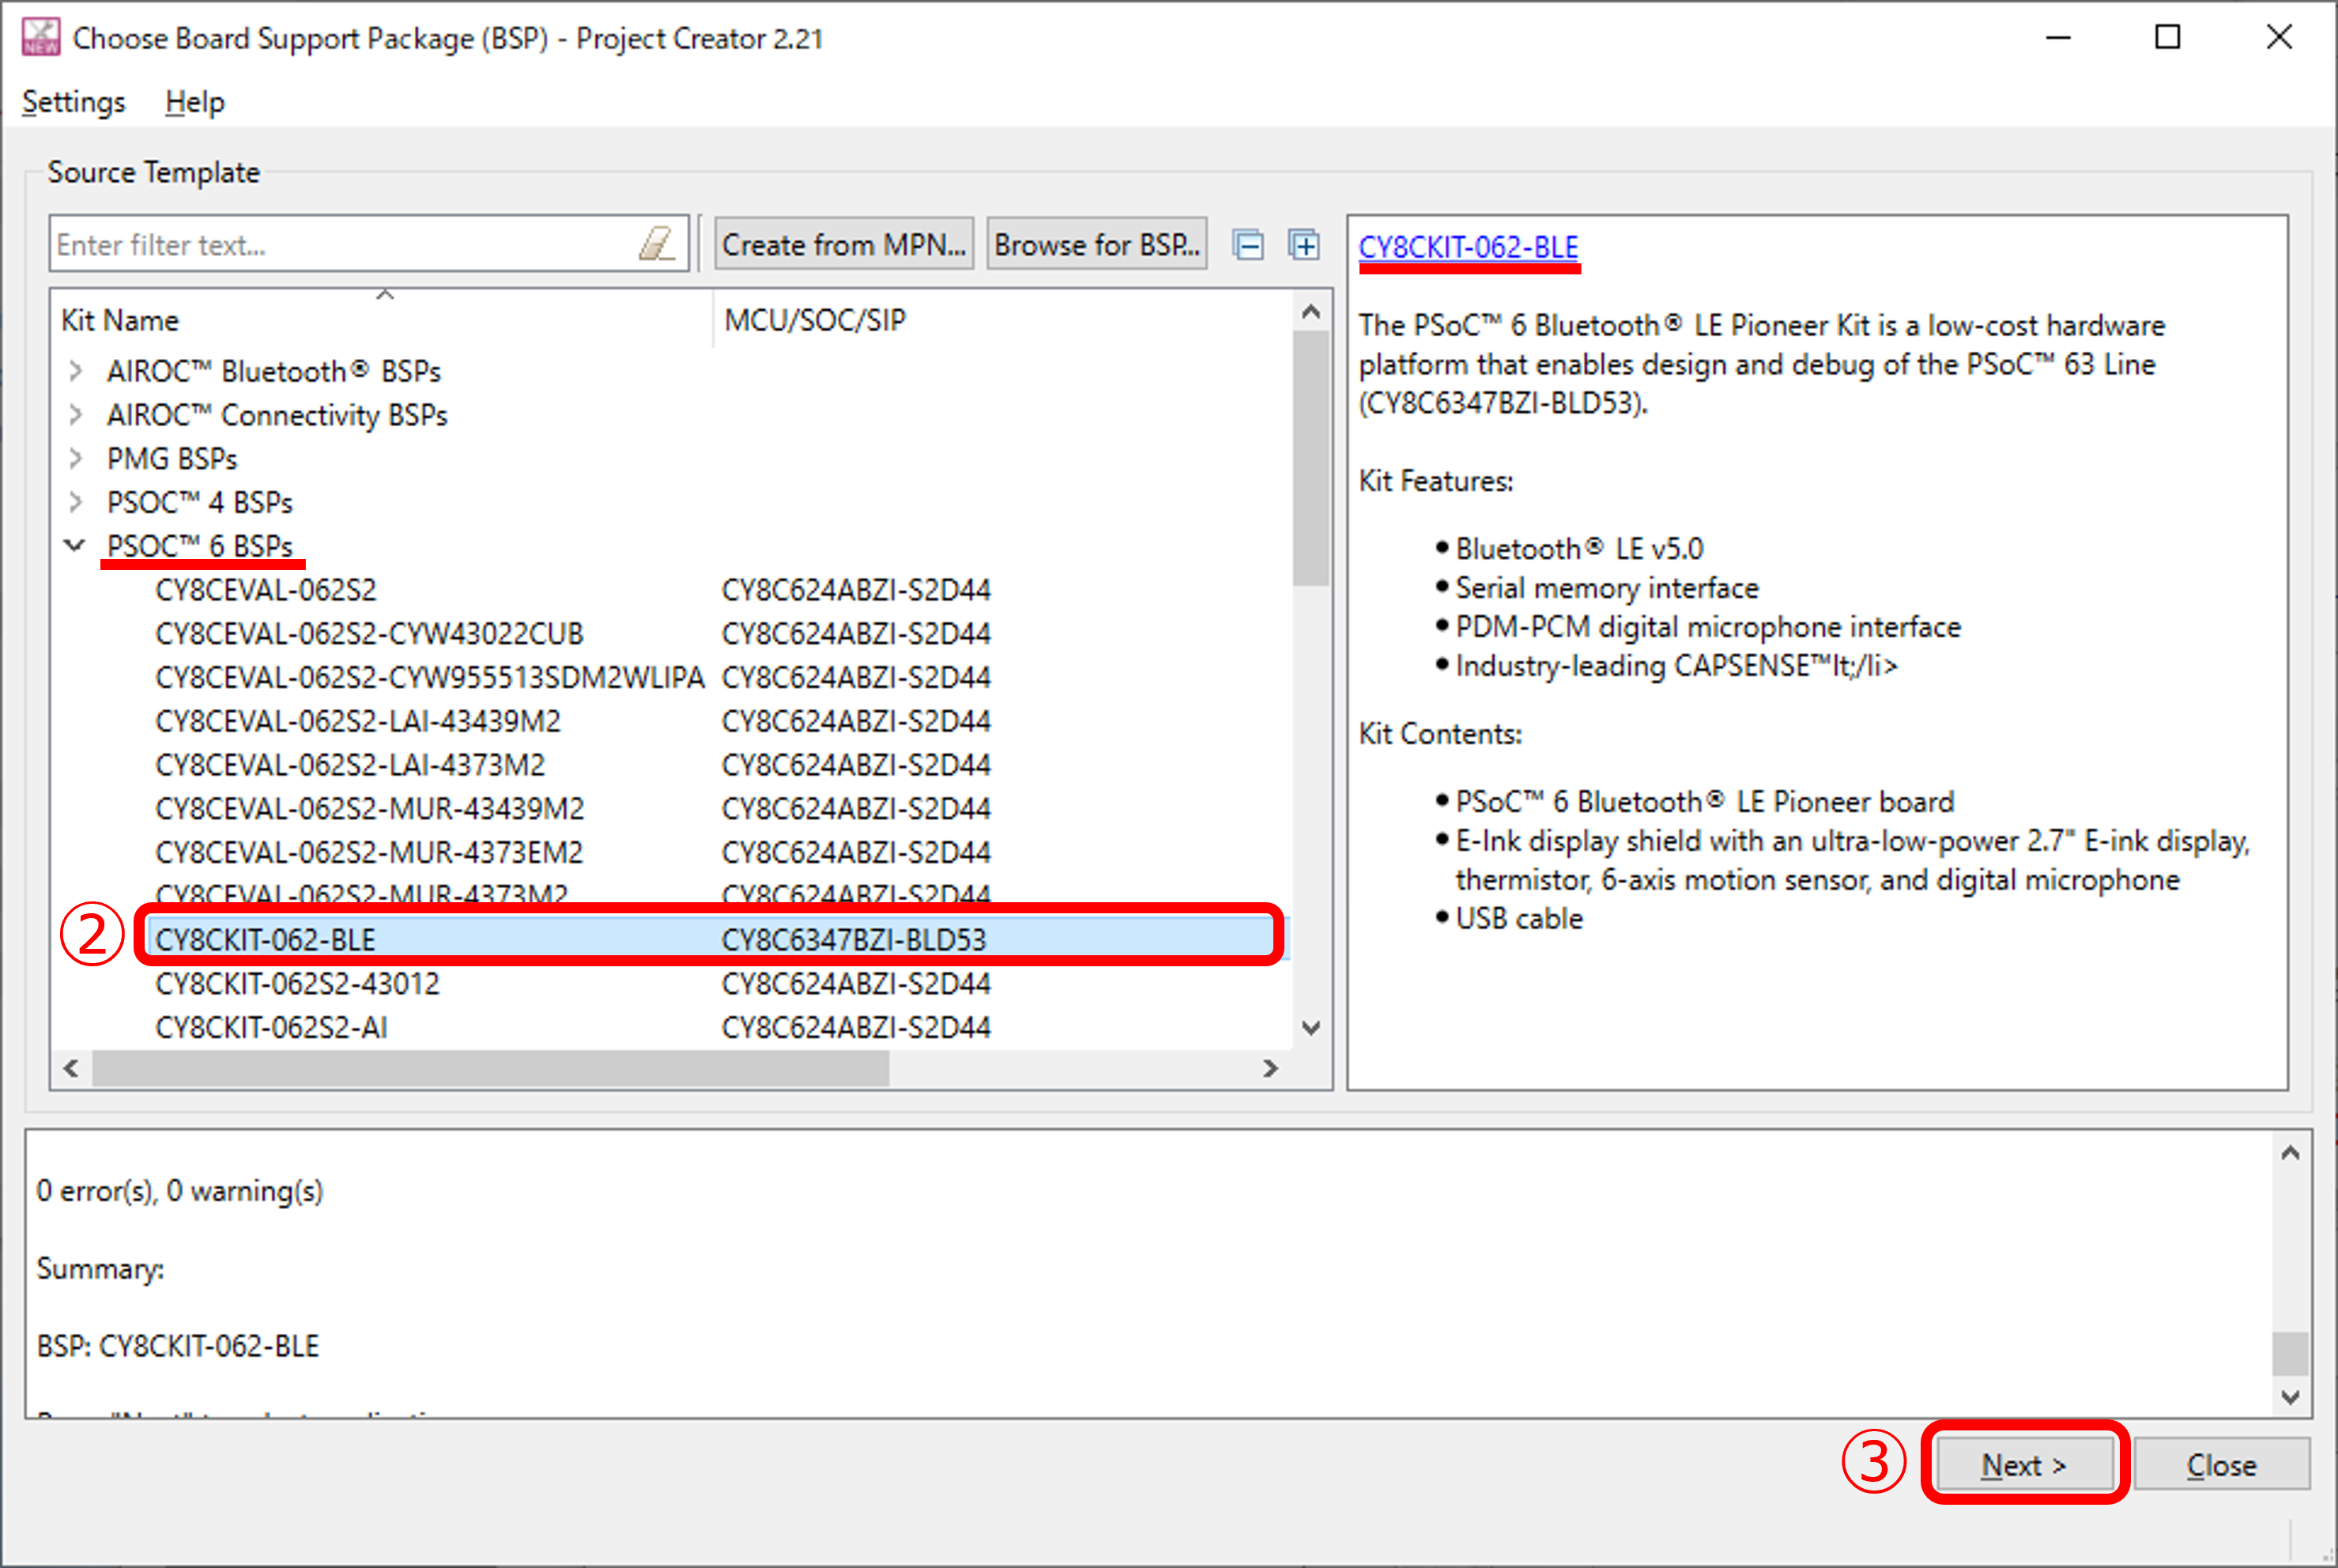The height and width of the screenshot is (1568, 2338).
Task: Click the BSP: CY8CKIT-062-BLE summary line
Action: tap(178, 1346)
